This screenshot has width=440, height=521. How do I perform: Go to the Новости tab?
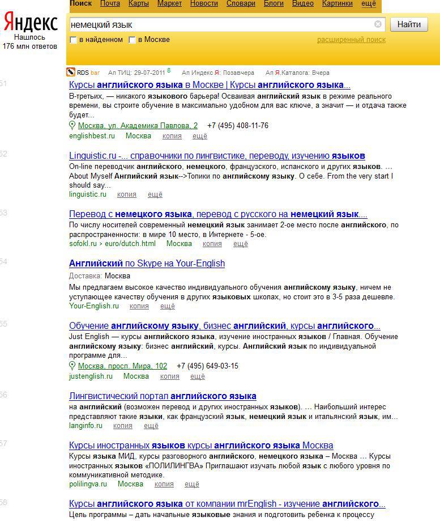[204, 3]
